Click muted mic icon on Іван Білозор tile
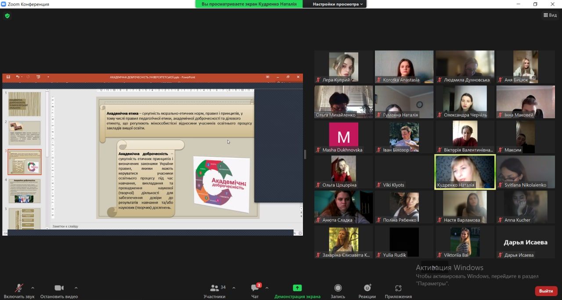Image resolution: width=562 pixels, height=300 pixels. pos(379,150)
